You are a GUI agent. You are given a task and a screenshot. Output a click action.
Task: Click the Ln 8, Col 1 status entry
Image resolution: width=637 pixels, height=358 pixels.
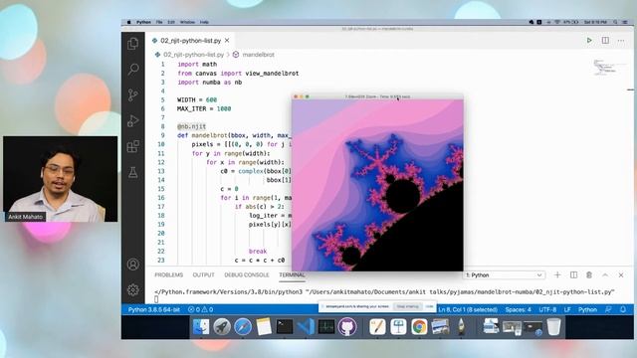tap(468, 309)
